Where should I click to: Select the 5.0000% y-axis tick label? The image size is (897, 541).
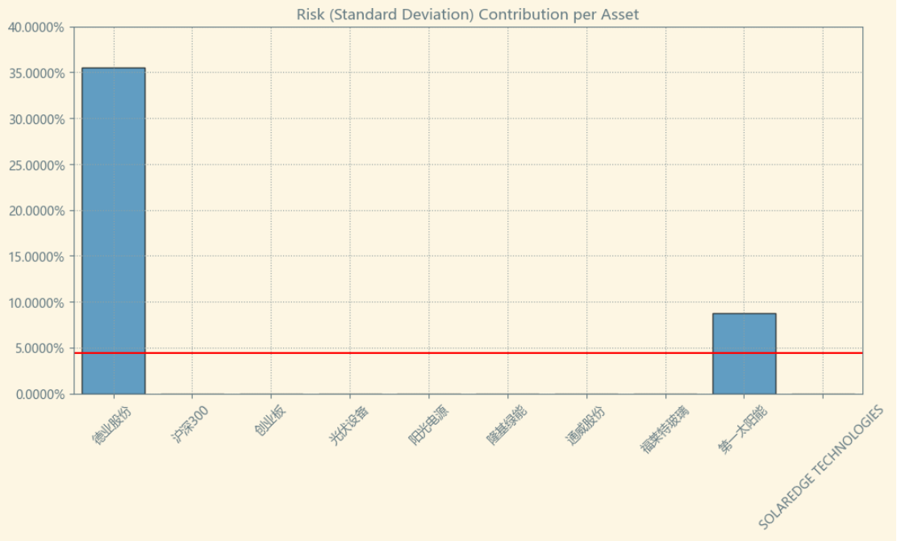(x=39, y=348)
